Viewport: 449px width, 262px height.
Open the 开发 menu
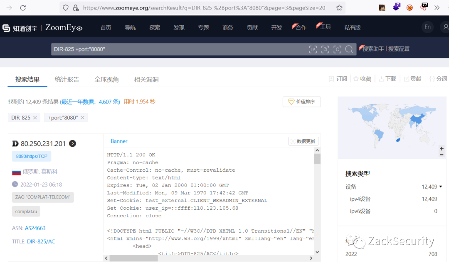click(276, 27)
